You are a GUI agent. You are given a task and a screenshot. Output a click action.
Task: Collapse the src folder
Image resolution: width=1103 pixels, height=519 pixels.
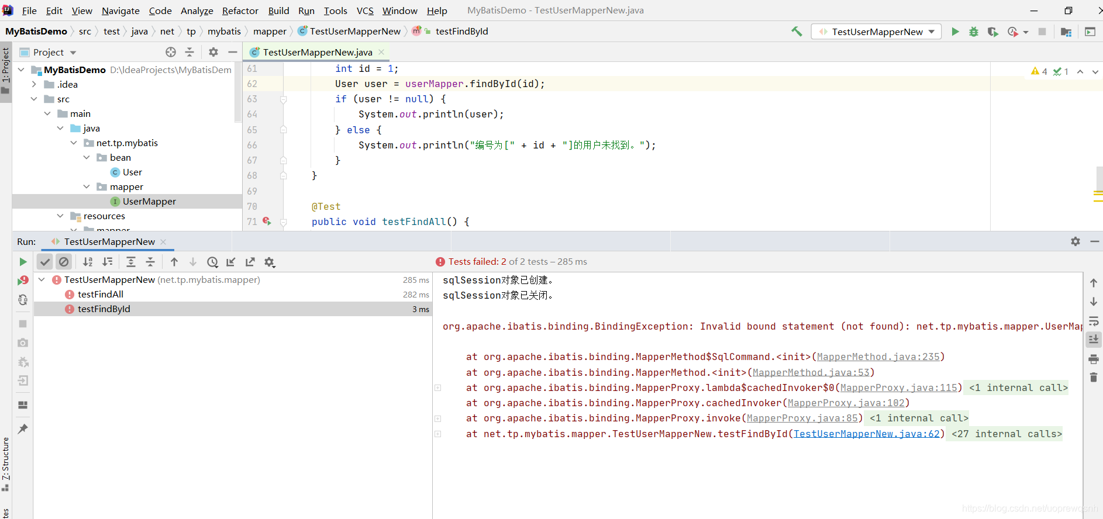(x=34, y=99)
